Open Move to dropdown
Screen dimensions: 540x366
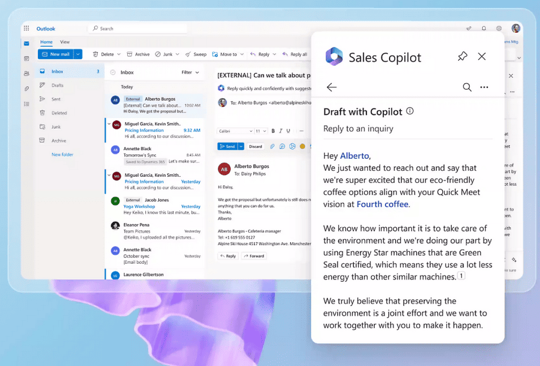tap(242, 54)
